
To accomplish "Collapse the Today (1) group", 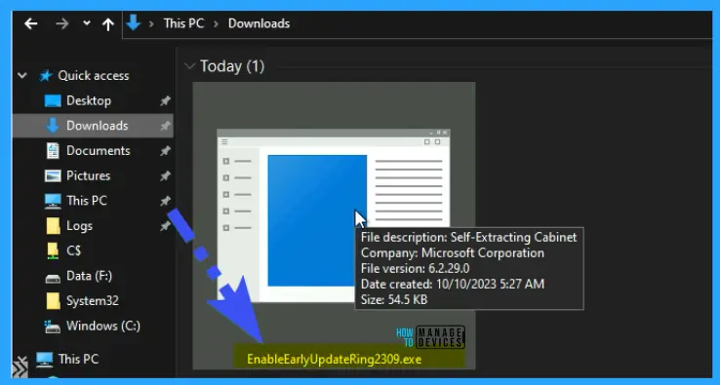I will (189, 66).
